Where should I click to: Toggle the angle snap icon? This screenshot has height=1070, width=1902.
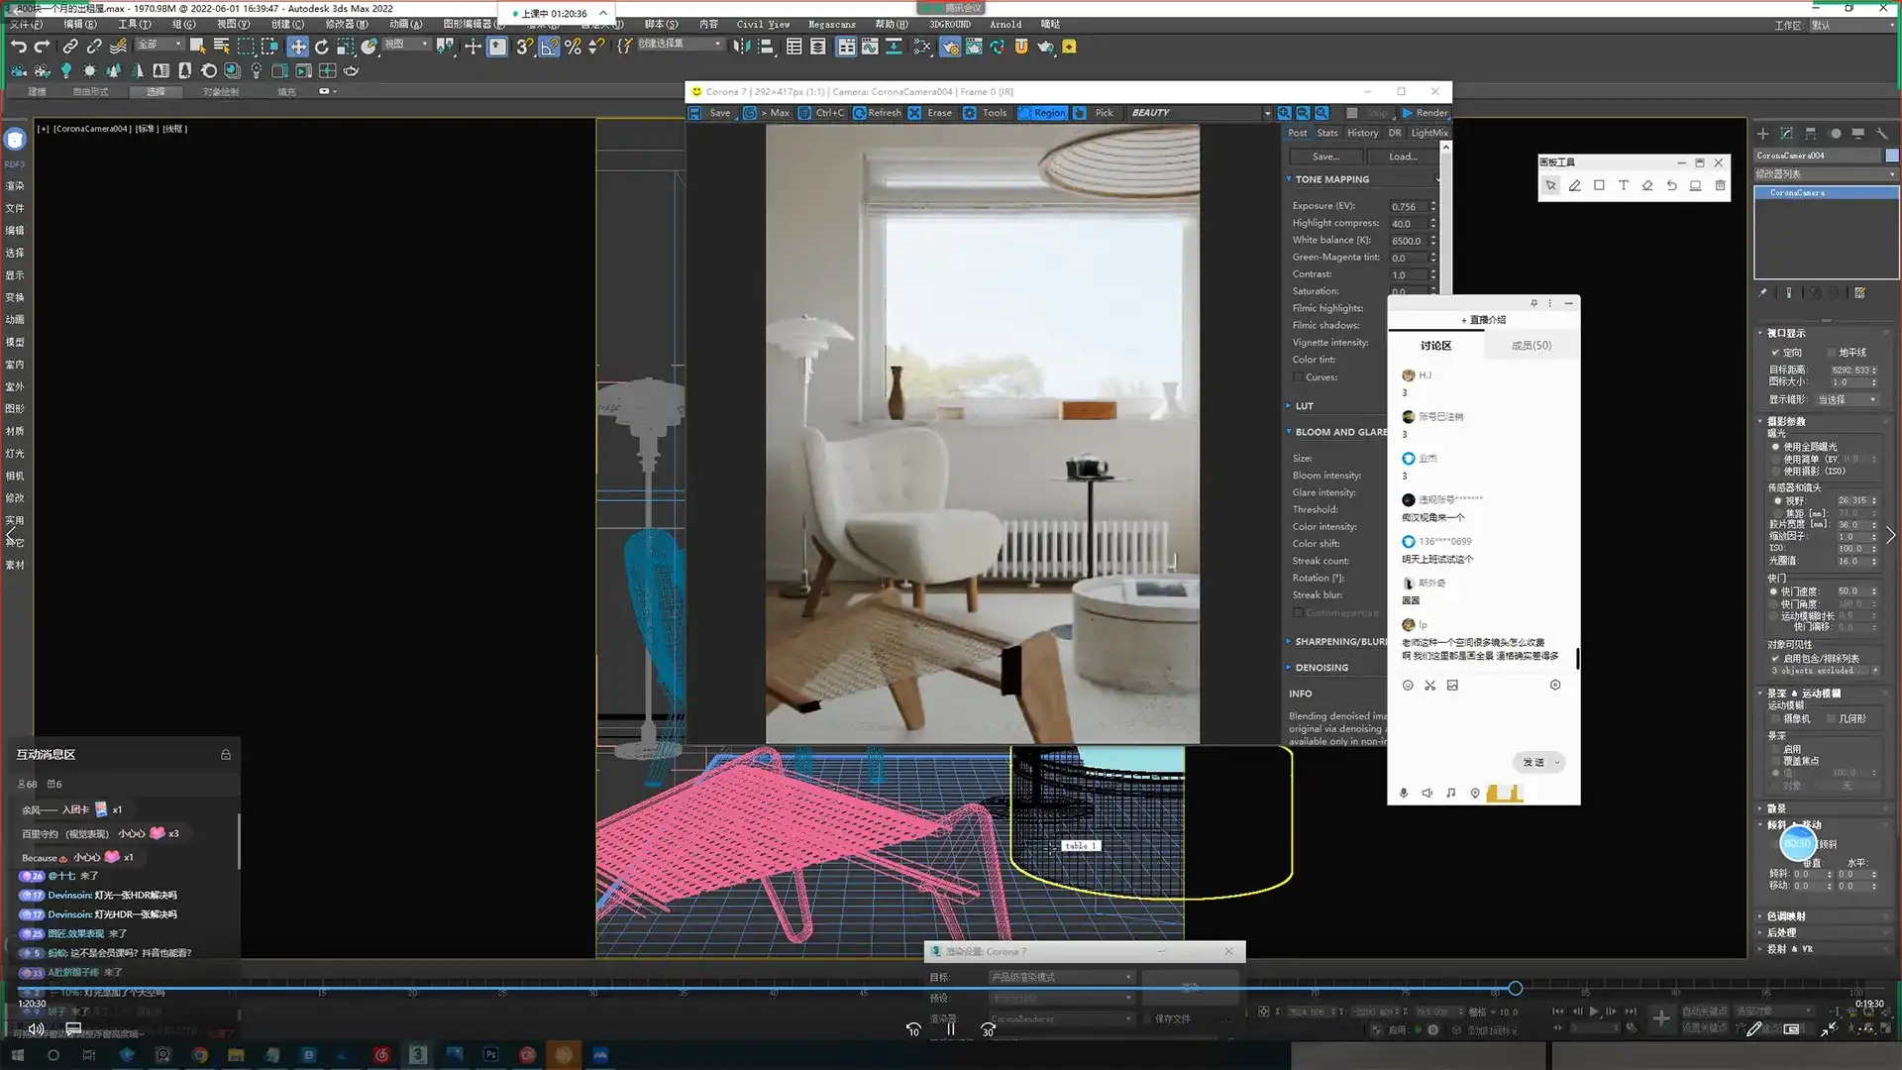(549, 47)
